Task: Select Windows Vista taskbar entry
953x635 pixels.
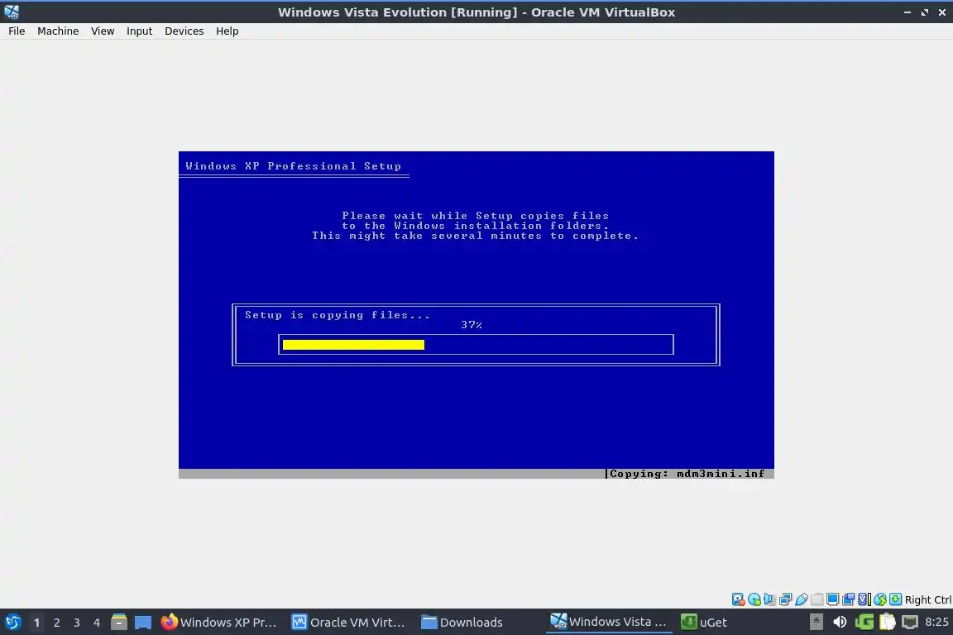Action: click(609, 623)
